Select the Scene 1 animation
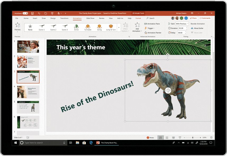227x156 pixels. pyautogui.click(x=42, y=27)
